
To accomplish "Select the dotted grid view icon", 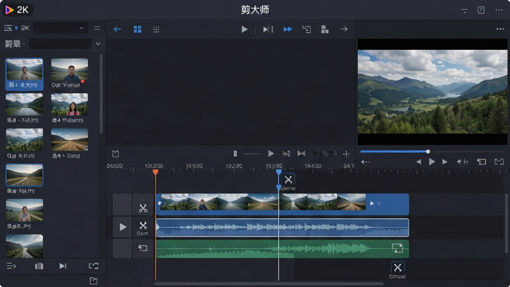I will (x=156, y=29).
